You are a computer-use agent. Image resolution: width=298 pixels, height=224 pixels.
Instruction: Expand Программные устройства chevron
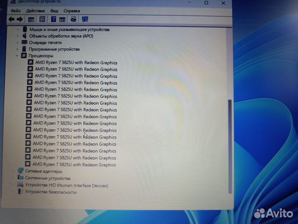coord(17,49)
